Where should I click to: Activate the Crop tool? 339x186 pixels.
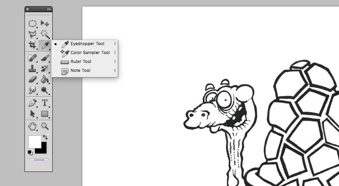tap(32, 45)
